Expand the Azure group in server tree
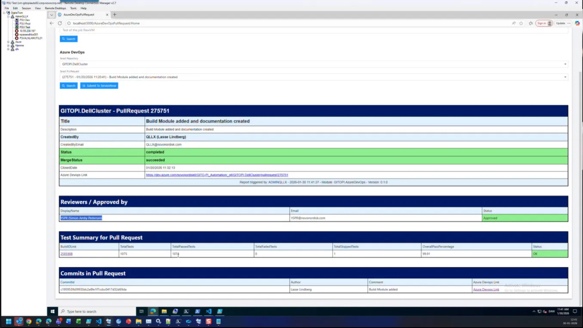 tap(8, 42)
